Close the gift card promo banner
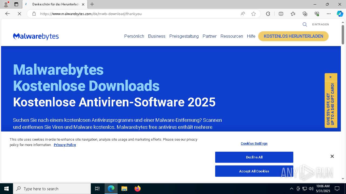The image size is (346, 194). [330, 77]
